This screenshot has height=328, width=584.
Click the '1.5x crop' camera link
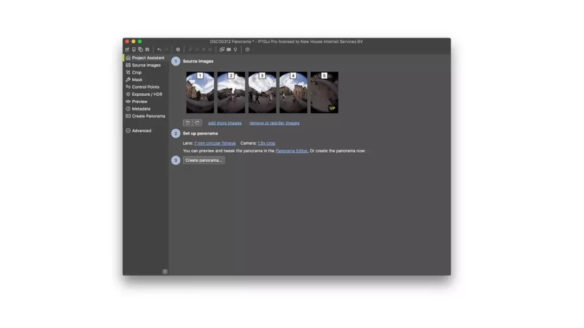266,143
